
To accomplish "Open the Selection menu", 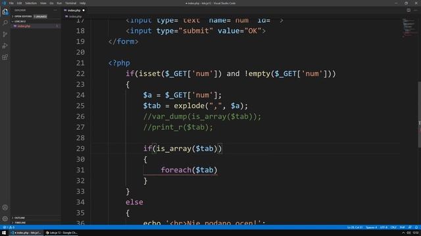I will 31,3.
